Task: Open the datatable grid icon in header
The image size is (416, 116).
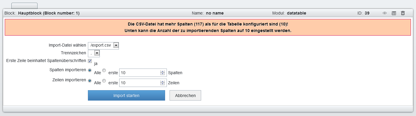Action: 394,13
